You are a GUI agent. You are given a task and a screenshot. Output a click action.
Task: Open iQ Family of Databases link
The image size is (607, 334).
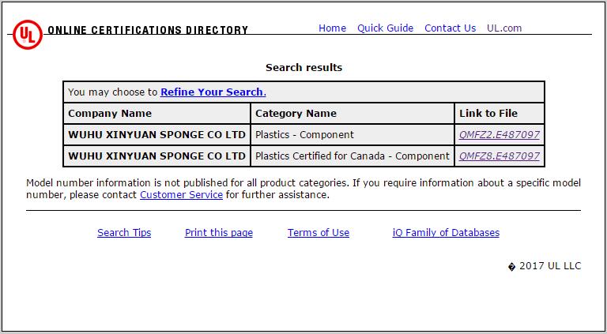click(446, 233)
